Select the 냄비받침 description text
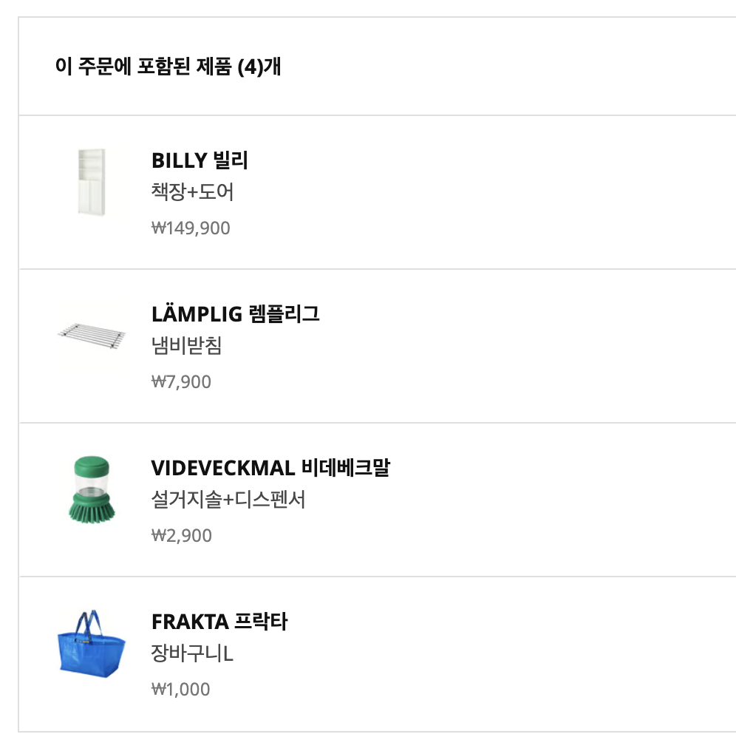The width and height of the screenshot is (736, 751). (186, 346)
